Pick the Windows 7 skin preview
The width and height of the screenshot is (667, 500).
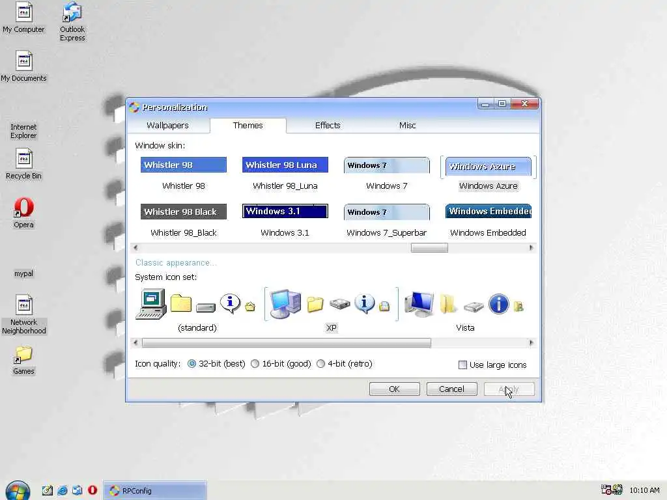click(x=387, y=165)
